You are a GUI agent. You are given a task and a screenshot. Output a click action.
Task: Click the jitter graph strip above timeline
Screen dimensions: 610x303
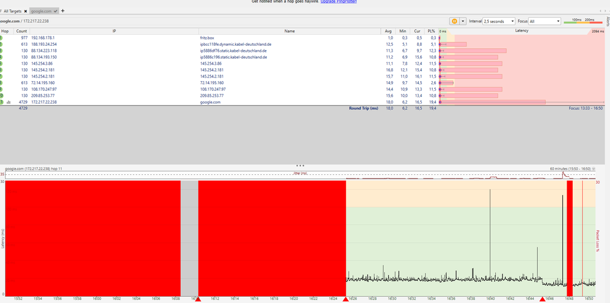300,175
